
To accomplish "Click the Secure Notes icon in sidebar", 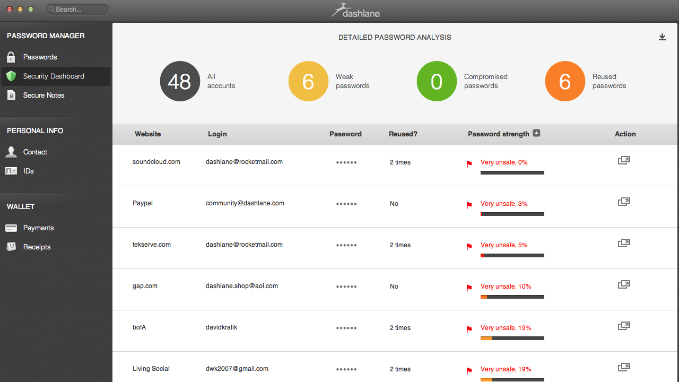I will point(11,95).
